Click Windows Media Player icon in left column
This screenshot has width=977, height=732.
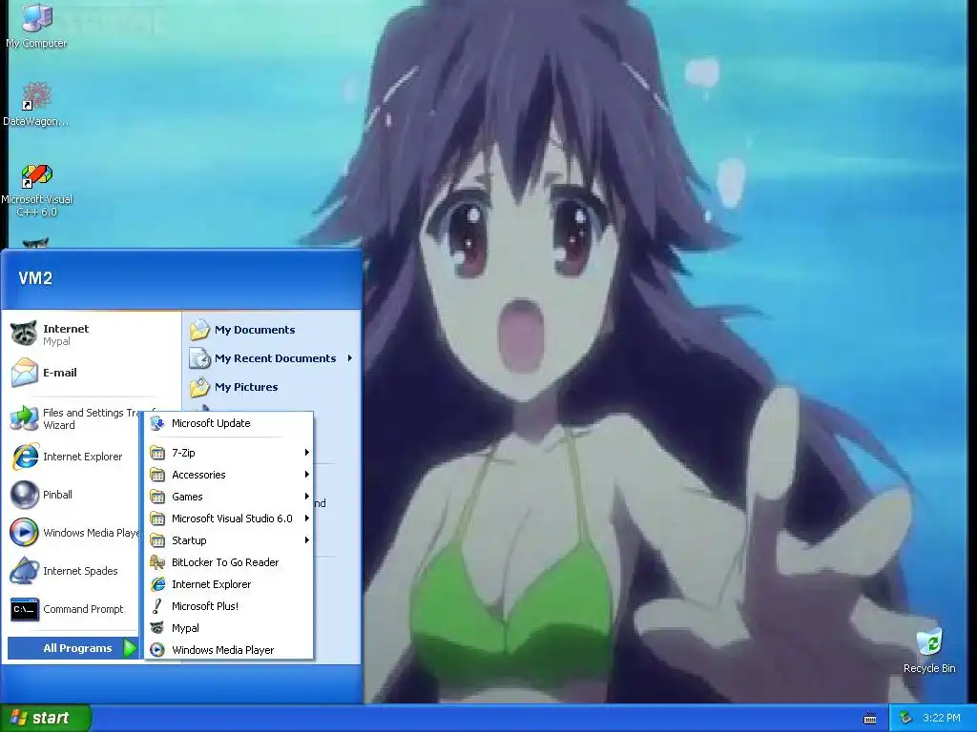pyautogui.click(x=24, y=532)
